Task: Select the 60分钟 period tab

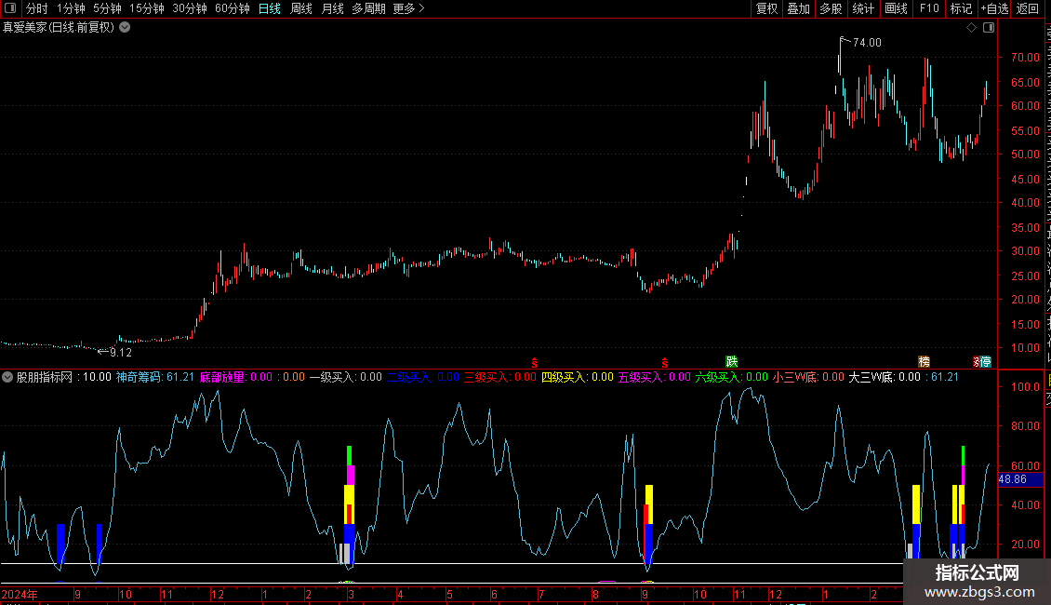Action: tap(232, 8)
